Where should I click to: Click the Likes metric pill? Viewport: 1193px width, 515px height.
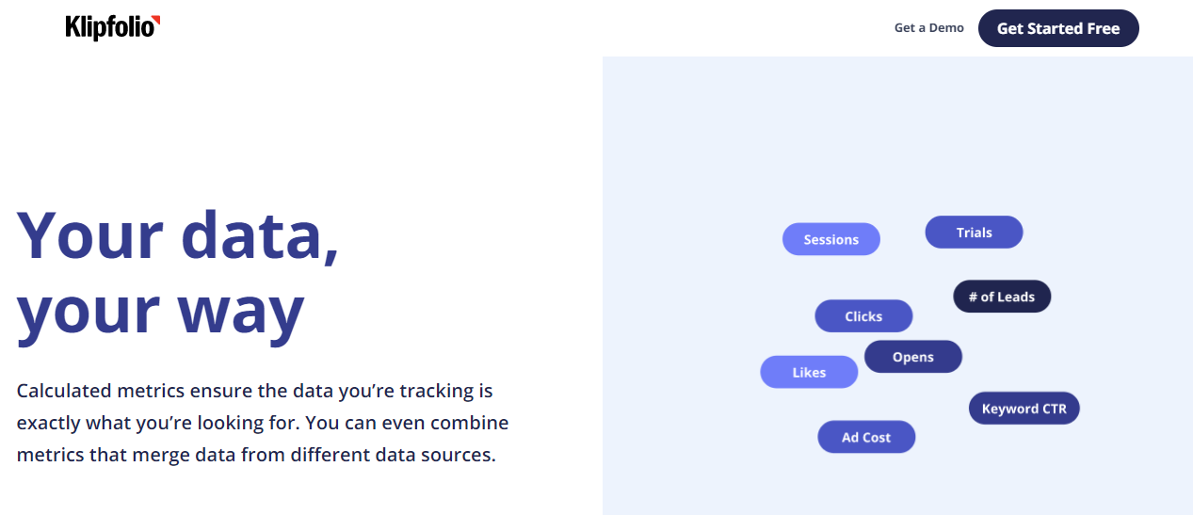[809, 372]
